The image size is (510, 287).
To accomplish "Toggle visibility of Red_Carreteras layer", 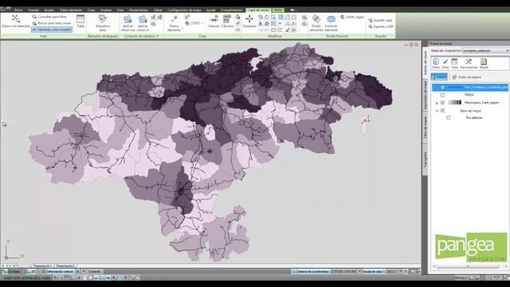I will click(442, 87).
